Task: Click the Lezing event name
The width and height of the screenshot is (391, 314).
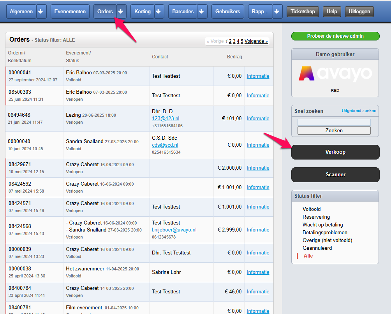Action: [x=73, y=115]
